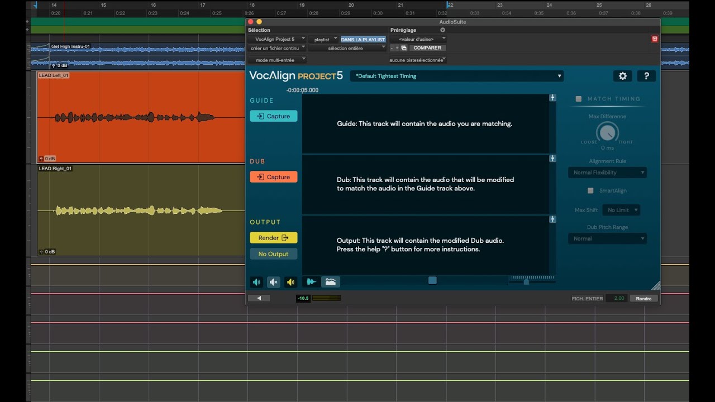Click the Dub Capture button
Screen dimensions: 715x402
pos(274,177)
